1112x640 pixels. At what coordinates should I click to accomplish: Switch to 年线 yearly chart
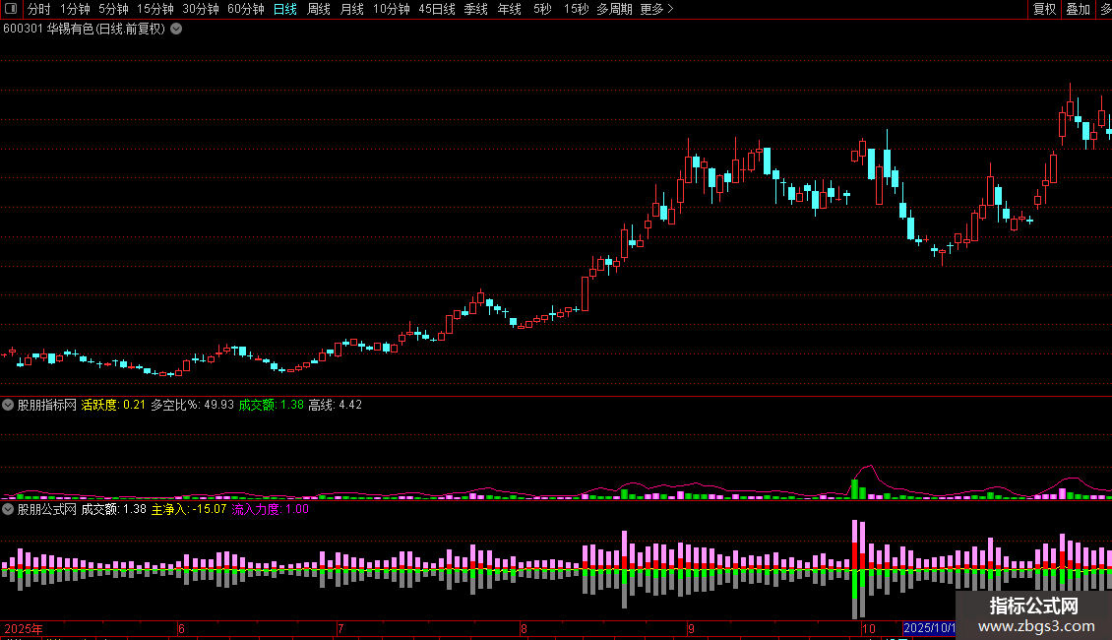pos(509,9)
